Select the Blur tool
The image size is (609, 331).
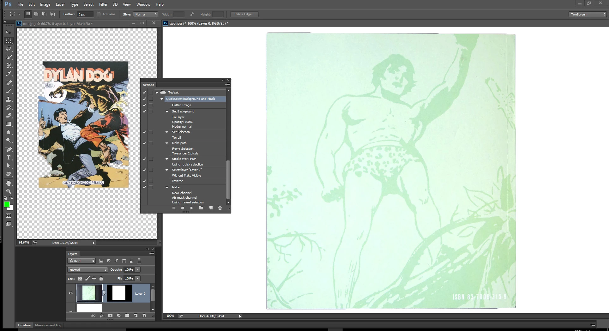[x=9, y=132]
